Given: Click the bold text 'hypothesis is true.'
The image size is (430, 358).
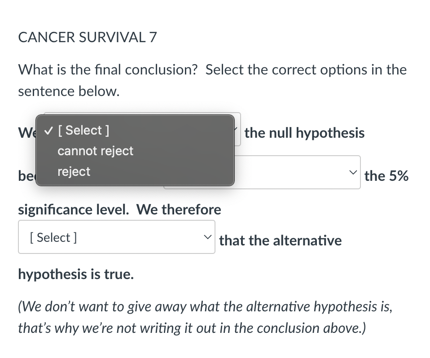Looking at the screenshot, I should (x=76, y=274).
